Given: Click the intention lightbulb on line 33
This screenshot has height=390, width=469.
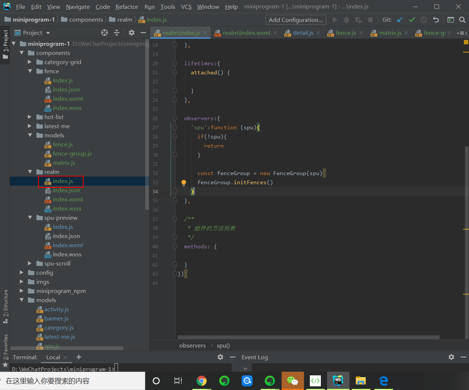Looking at the screenshot, I should [184, 182].
